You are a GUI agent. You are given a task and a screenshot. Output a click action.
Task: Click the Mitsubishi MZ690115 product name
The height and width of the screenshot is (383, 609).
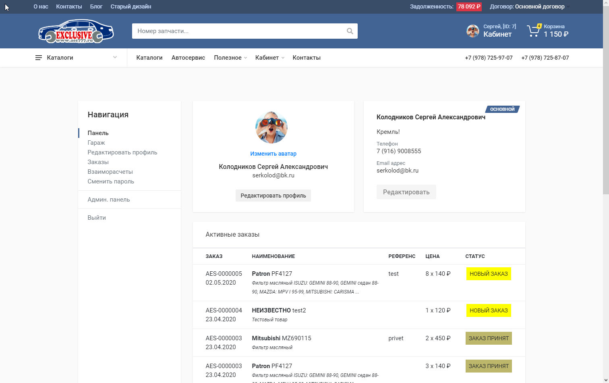tap(282, 338)
